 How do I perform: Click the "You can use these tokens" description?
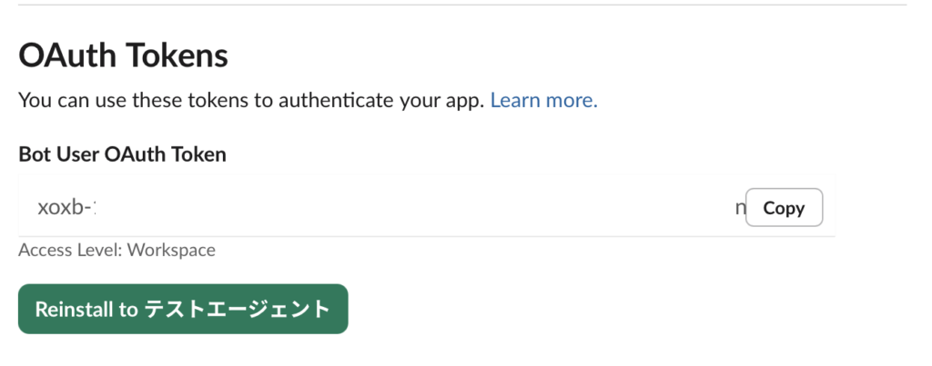[137, 100]
